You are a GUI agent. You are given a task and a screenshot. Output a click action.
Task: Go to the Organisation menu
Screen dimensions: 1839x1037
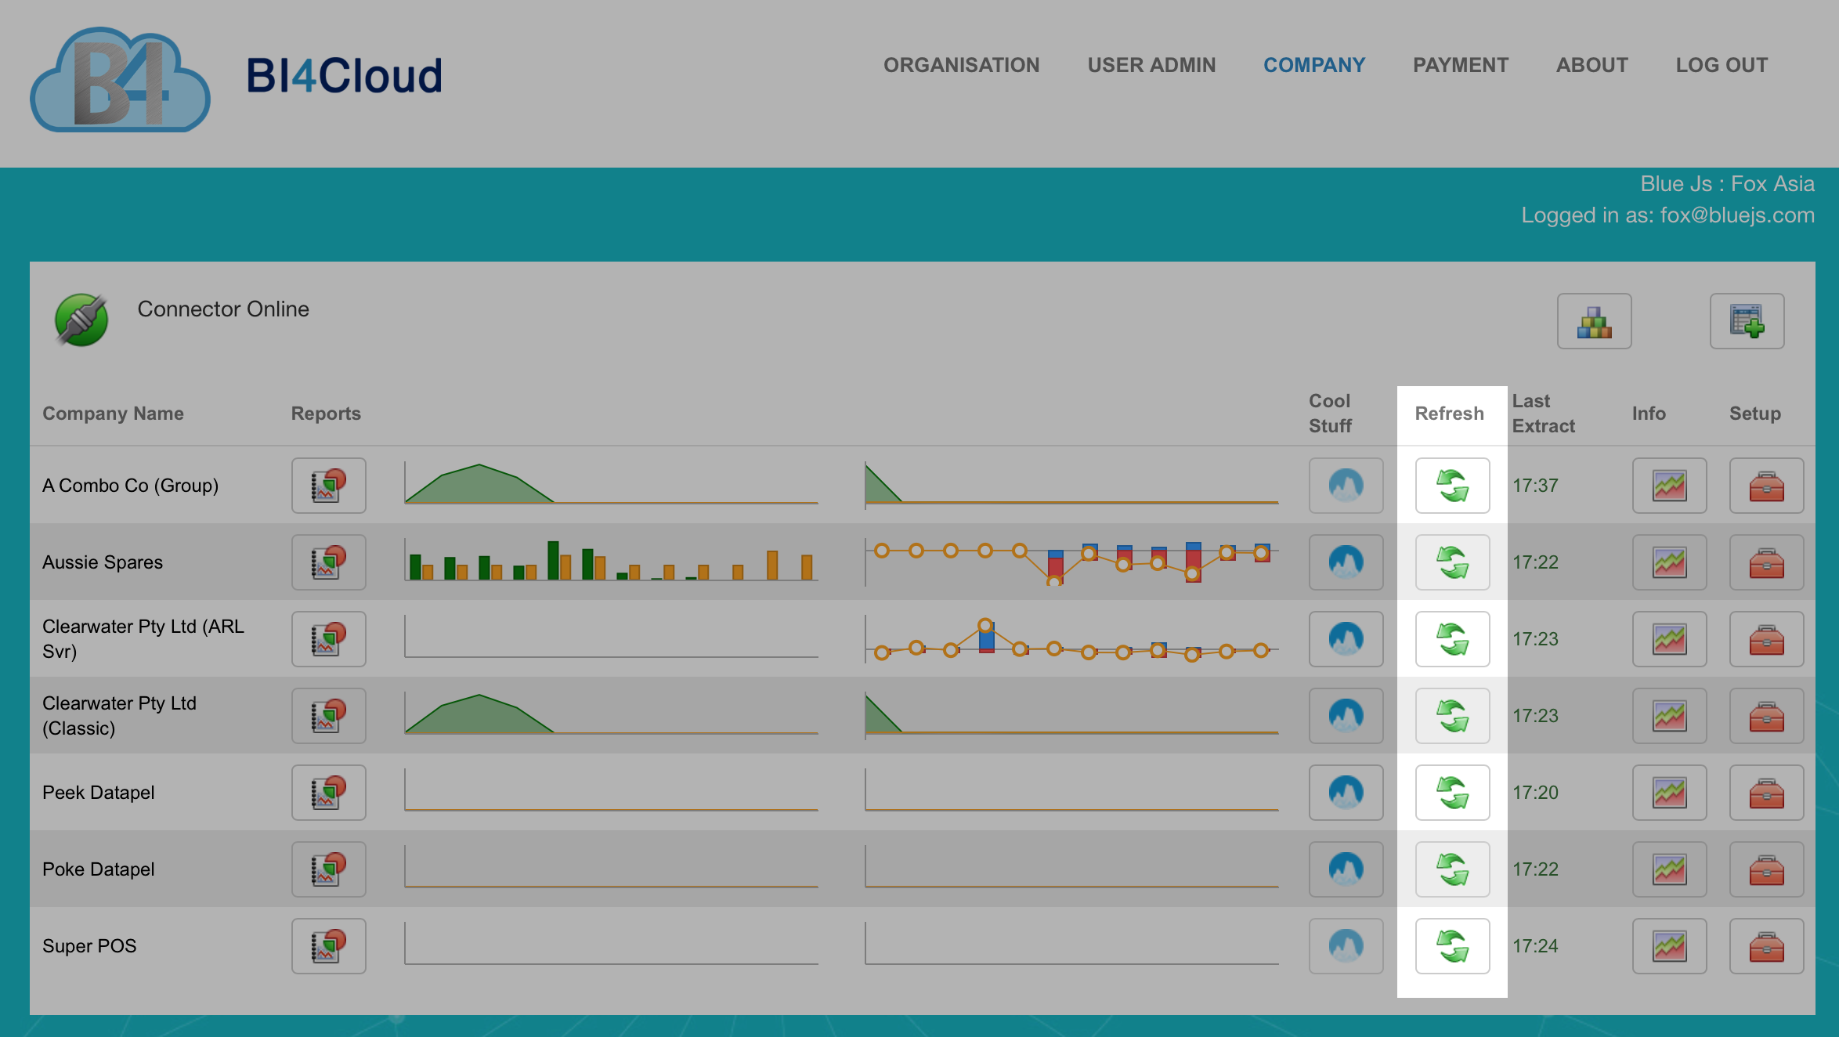pos(962,65)
